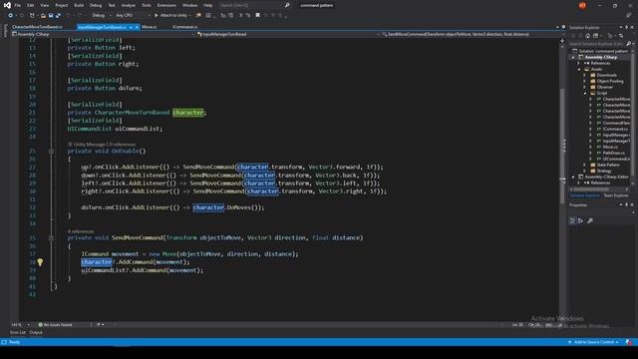Close the Solution Explorer panel
The image size is (638, 359).
pos(632,27)
